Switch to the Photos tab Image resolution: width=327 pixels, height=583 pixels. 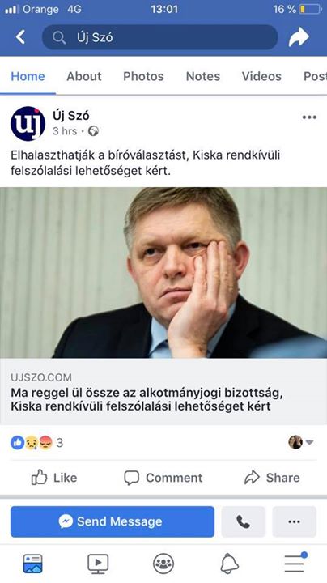(143, 76)
